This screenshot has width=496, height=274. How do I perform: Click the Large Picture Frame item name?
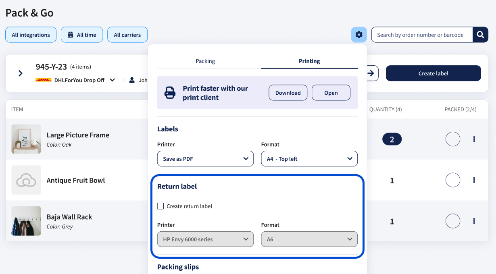[x=78, y=135]
